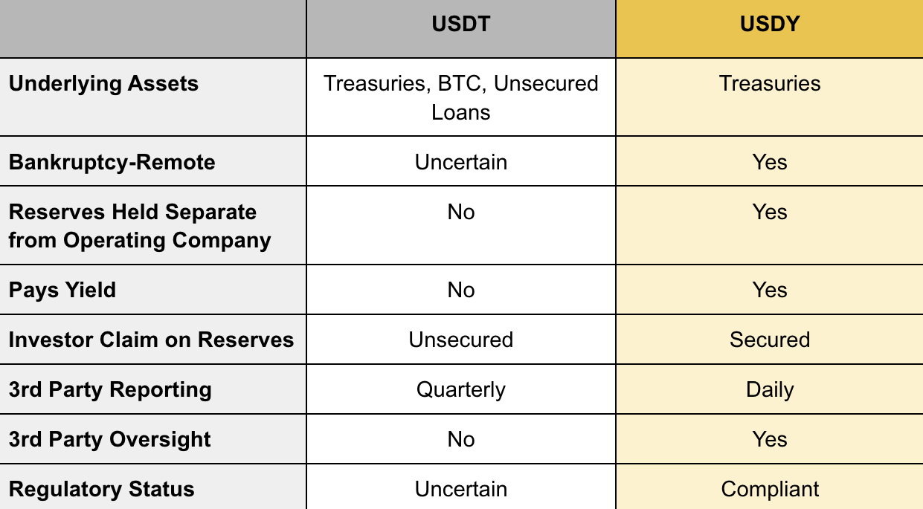Click the USDT column header
923x509 pixels.
click(x=460, y=24)
